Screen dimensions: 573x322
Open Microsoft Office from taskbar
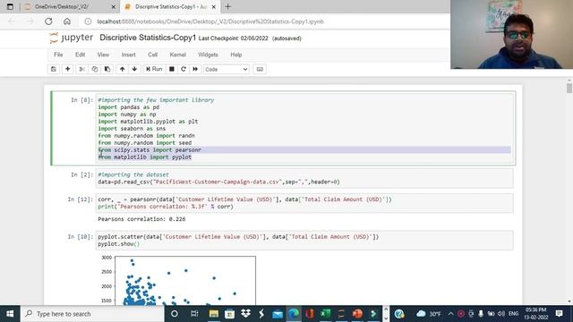(310, 314)
